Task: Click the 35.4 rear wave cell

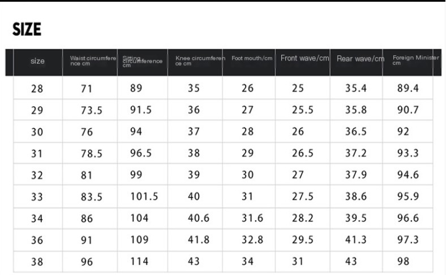Action: 357,88
